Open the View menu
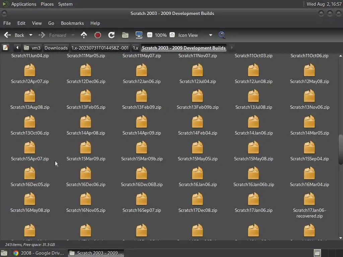This screenshot has width=343, height=257. pos(37,23)
